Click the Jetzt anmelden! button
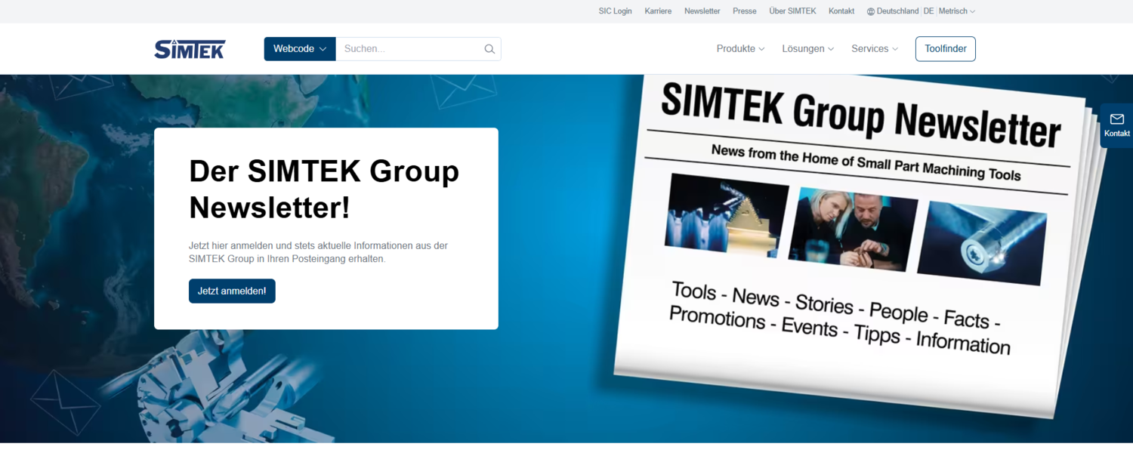 [232, 291]
